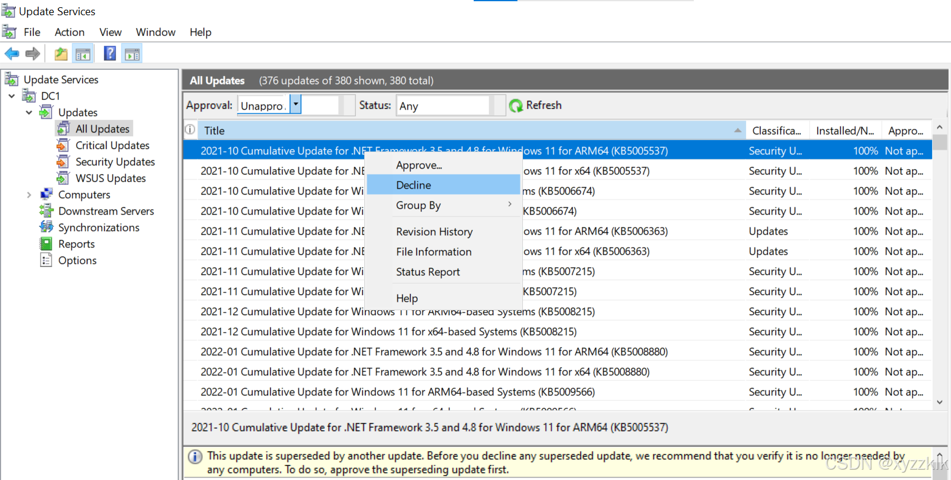
Task: Select the KB5008215 x64-based Systems update row
Action: 558,332
